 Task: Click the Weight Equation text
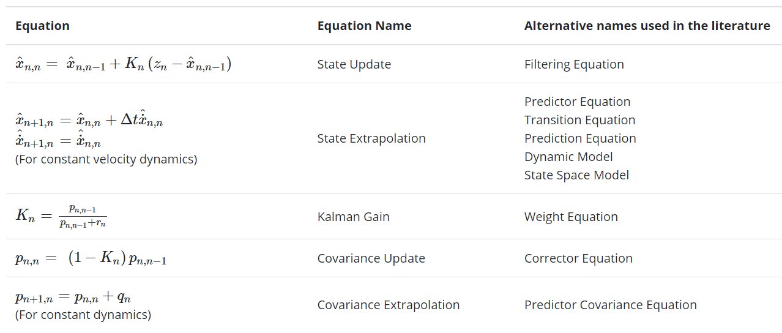point(571,217)
